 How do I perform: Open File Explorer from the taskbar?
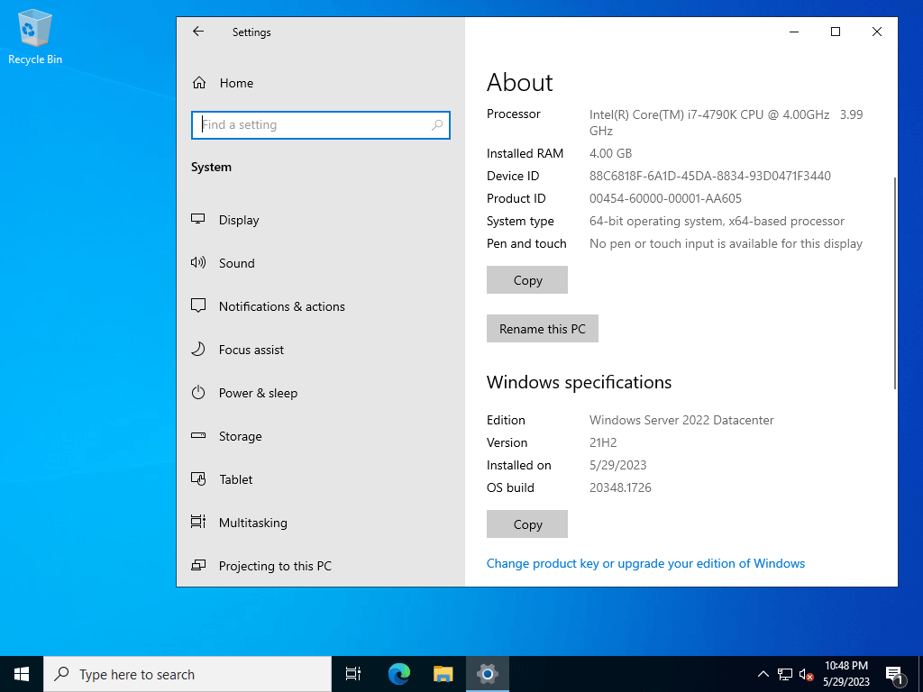pos(443,674)
